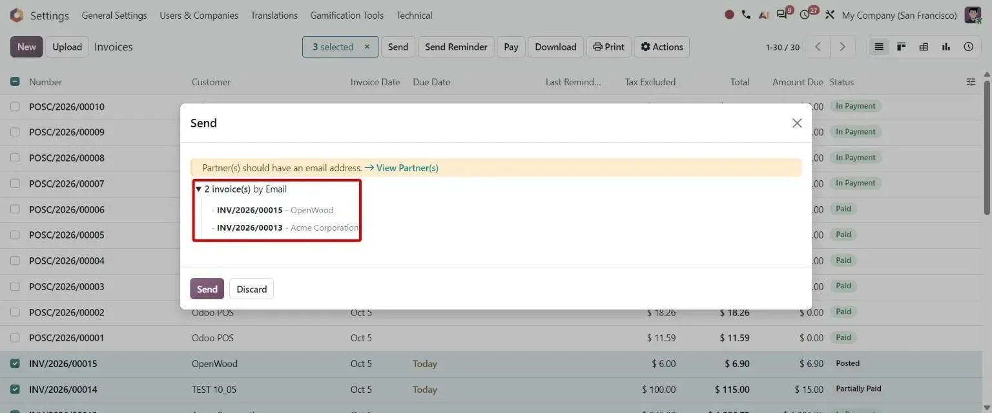Click INV/2026/00013 in the dialog list
The width and height of the screenshot is (992, 413).
coord(249,228)
